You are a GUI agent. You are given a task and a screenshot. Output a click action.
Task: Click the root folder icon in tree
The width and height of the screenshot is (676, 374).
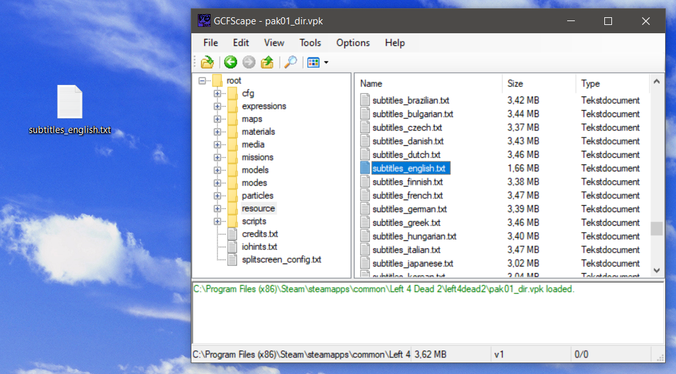[x=217, y=81]
